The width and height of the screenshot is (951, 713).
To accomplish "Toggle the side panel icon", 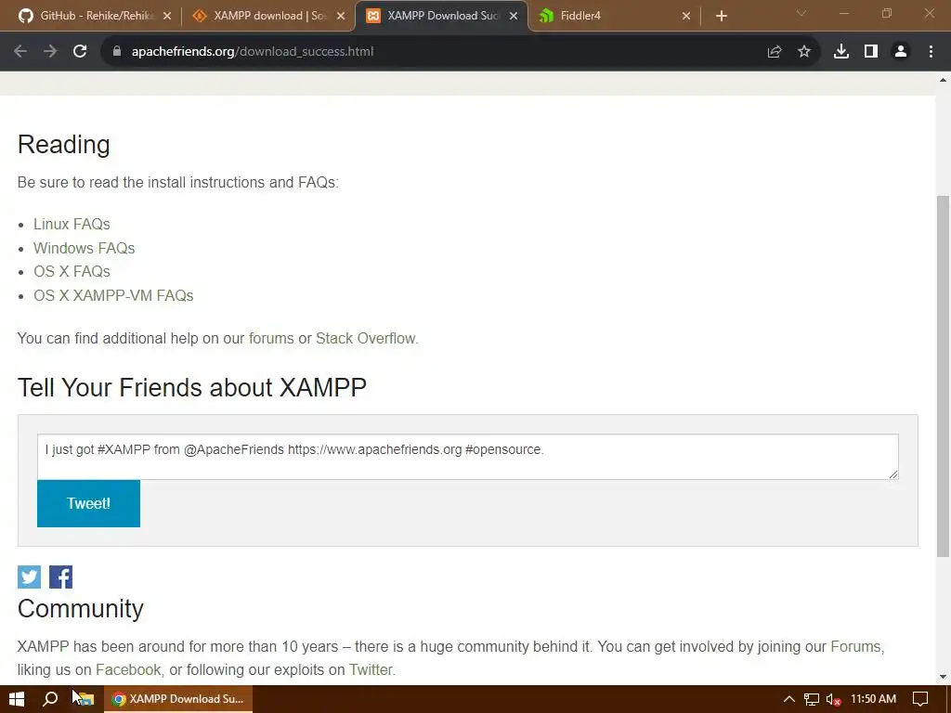I will pyautogui.click(x=871, y=52).
